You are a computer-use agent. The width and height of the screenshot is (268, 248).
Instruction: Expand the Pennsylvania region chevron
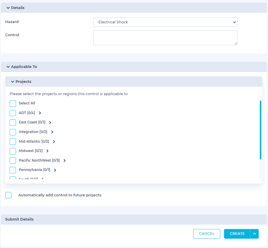(x=55, y=170)
